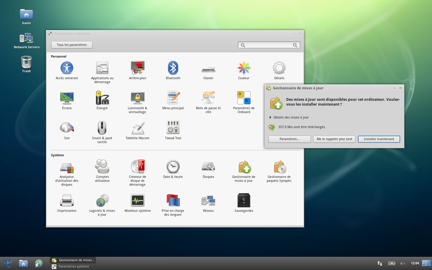Viewport: 432px width, 270px height.
Task: Open Gestionnaire de paquets Synaptic
Action: tap(279, 171)
